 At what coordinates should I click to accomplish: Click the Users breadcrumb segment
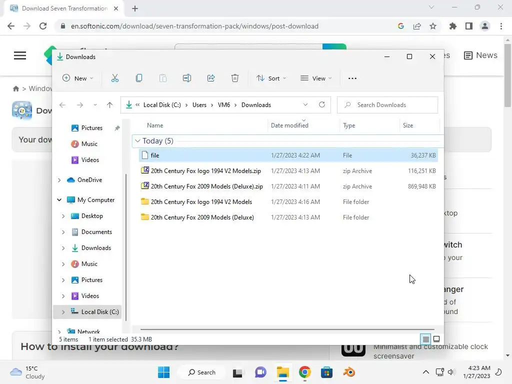[199, 105]
